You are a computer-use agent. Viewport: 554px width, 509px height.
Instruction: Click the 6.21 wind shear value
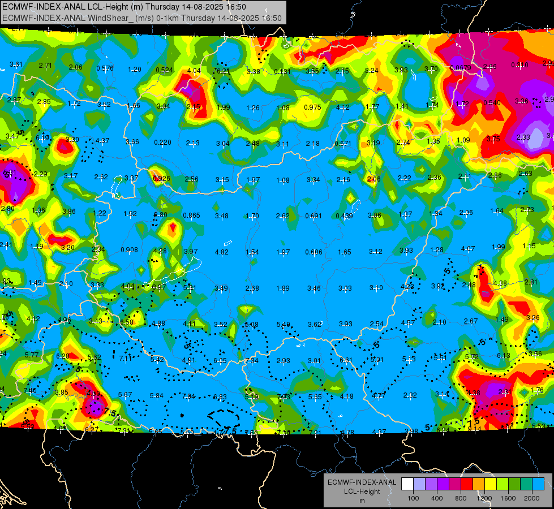click(223, 71)
